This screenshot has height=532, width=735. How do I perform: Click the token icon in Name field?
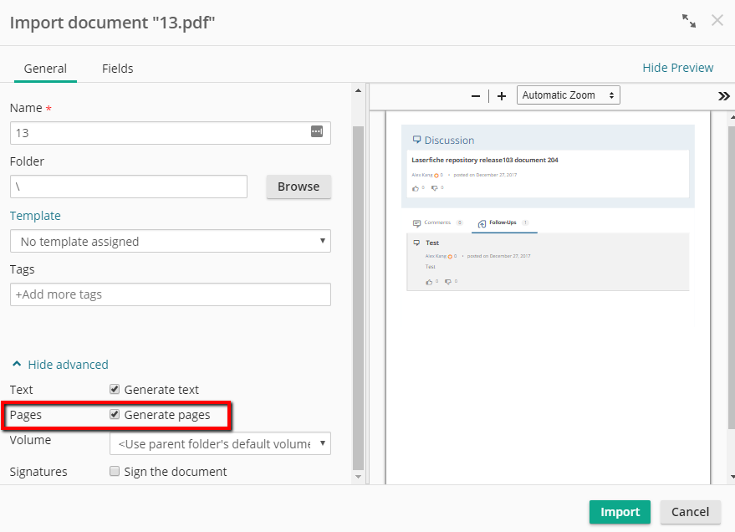coord(317,131)
